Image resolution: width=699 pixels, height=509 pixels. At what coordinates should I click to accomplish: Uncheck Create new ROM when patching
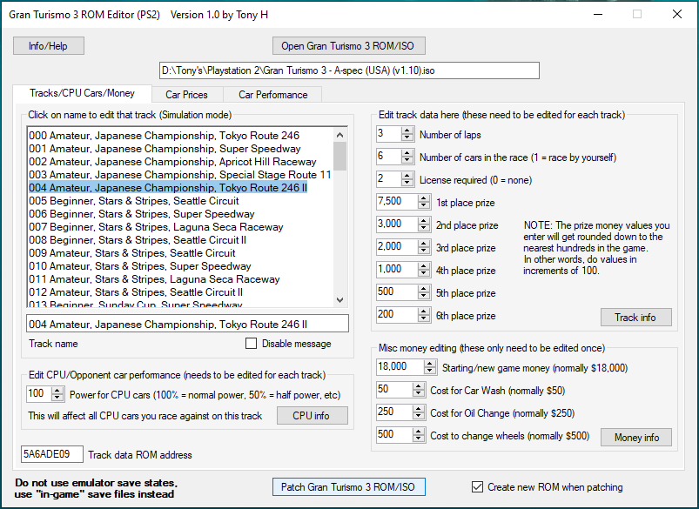pyautogui.click(x=477, y=487)
